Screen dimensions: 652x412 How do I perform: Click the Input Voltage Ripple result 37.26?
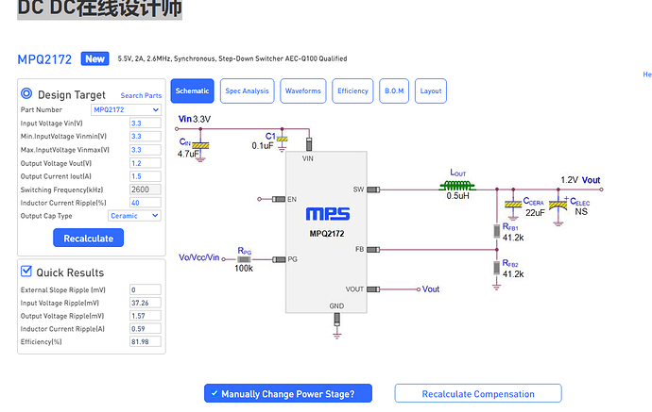pyautogui.click(x=146, y=303)
